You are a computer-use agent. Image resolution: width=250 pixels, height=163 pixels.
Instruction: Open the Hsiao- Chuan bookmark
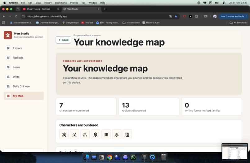pos(151,23)
